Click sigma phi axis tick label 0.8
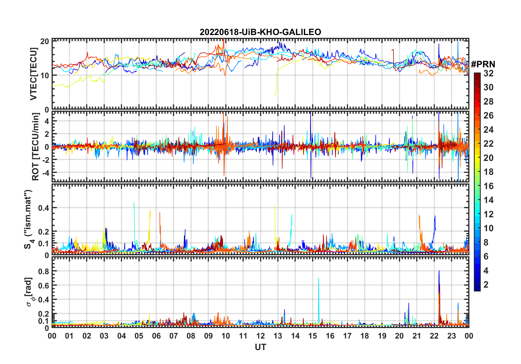The width and height of the screenshot is (521, 364). pos(44,271)
